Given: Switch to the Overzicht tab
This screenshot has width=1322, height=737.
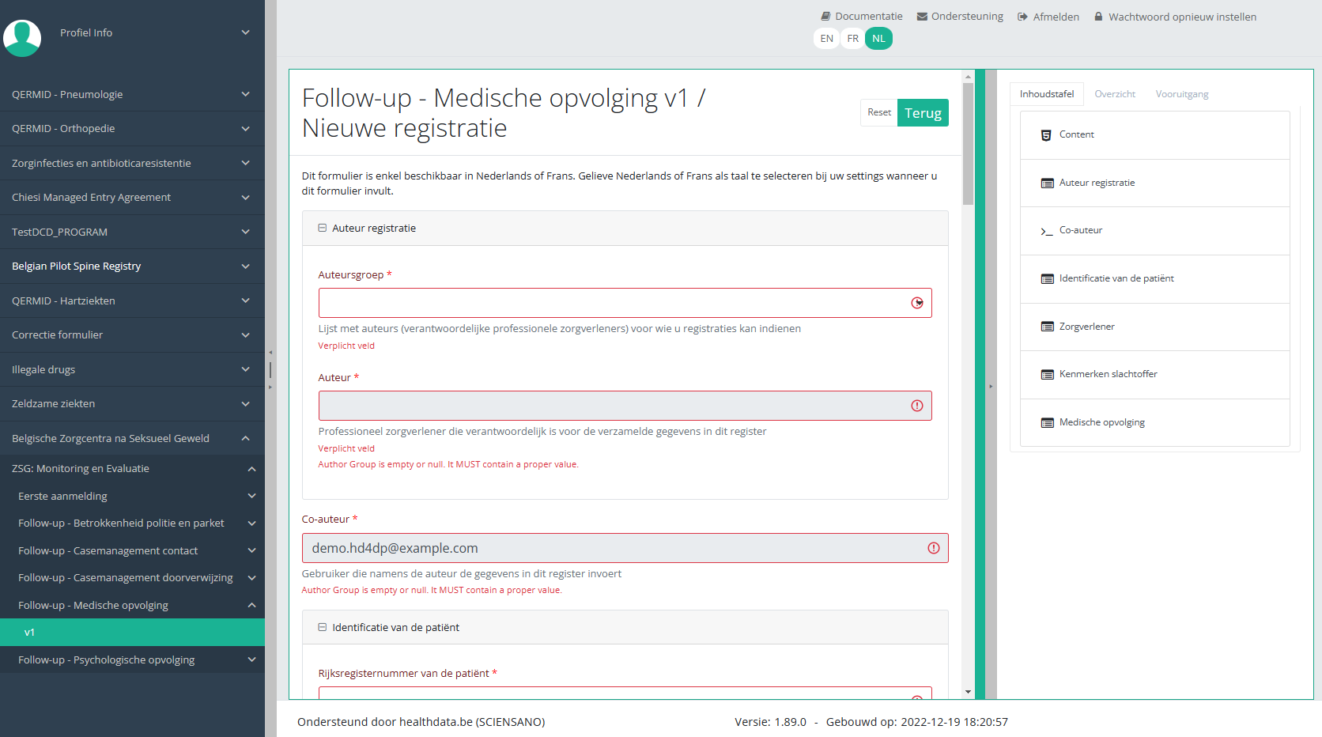Looking at the screenshot, I should point(1115,94).
